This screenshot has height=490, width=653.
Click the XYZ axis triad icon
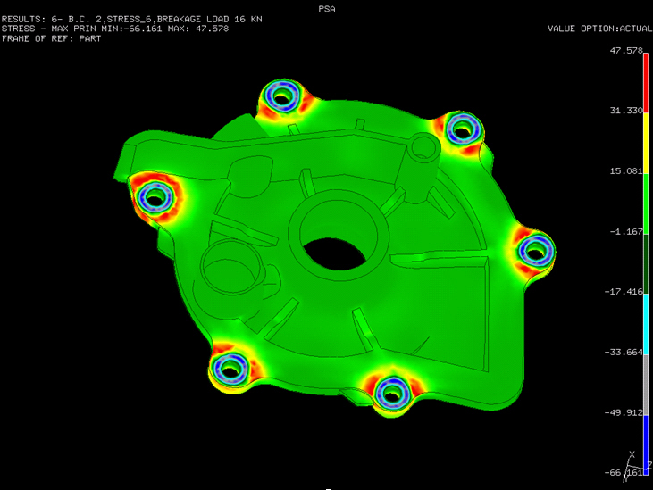point(639,468)
